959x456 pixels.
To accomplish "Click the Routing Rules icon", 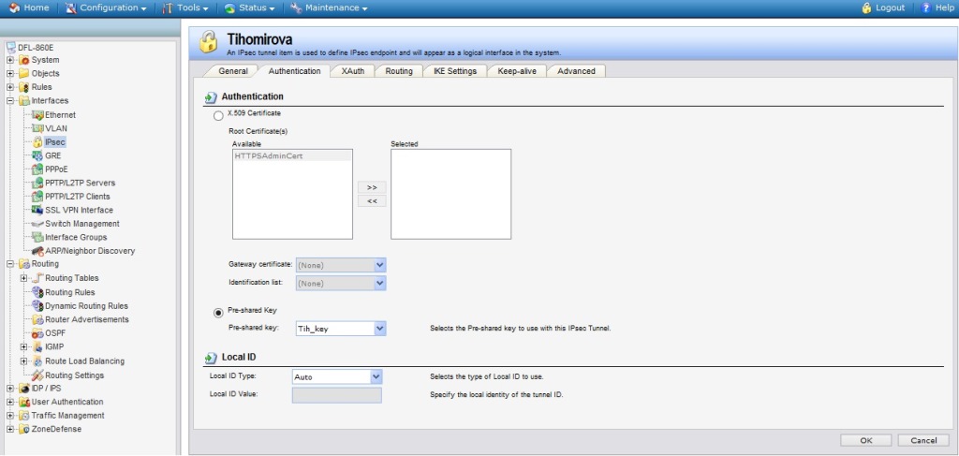I will pyautogui.click(x=37, y=292).
